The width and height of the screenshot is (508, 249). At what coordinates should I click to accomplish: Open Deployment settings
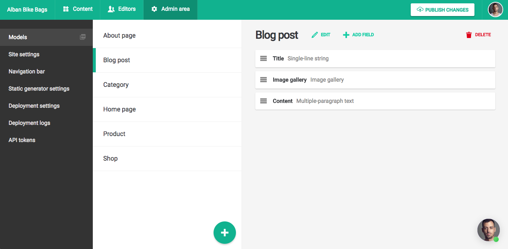point(46,106)
